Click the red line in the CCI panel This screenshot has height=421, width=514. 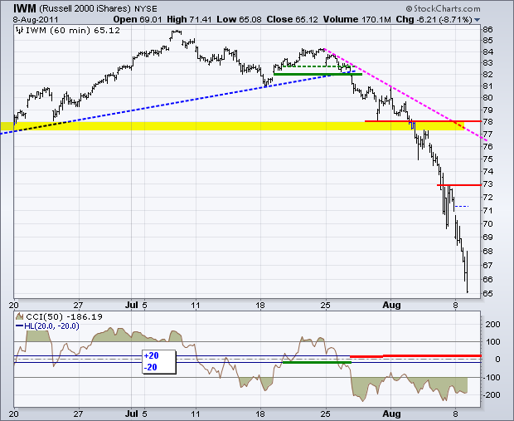point(415,356)
